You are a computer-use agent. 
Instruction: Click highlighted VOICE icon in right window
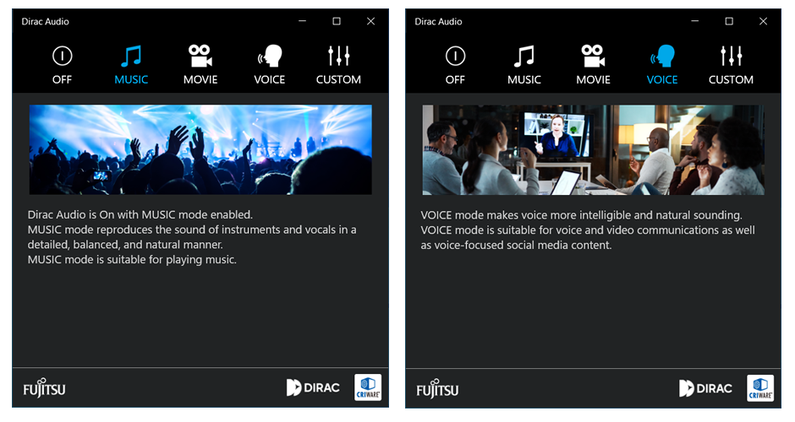[x=662, y=57]
